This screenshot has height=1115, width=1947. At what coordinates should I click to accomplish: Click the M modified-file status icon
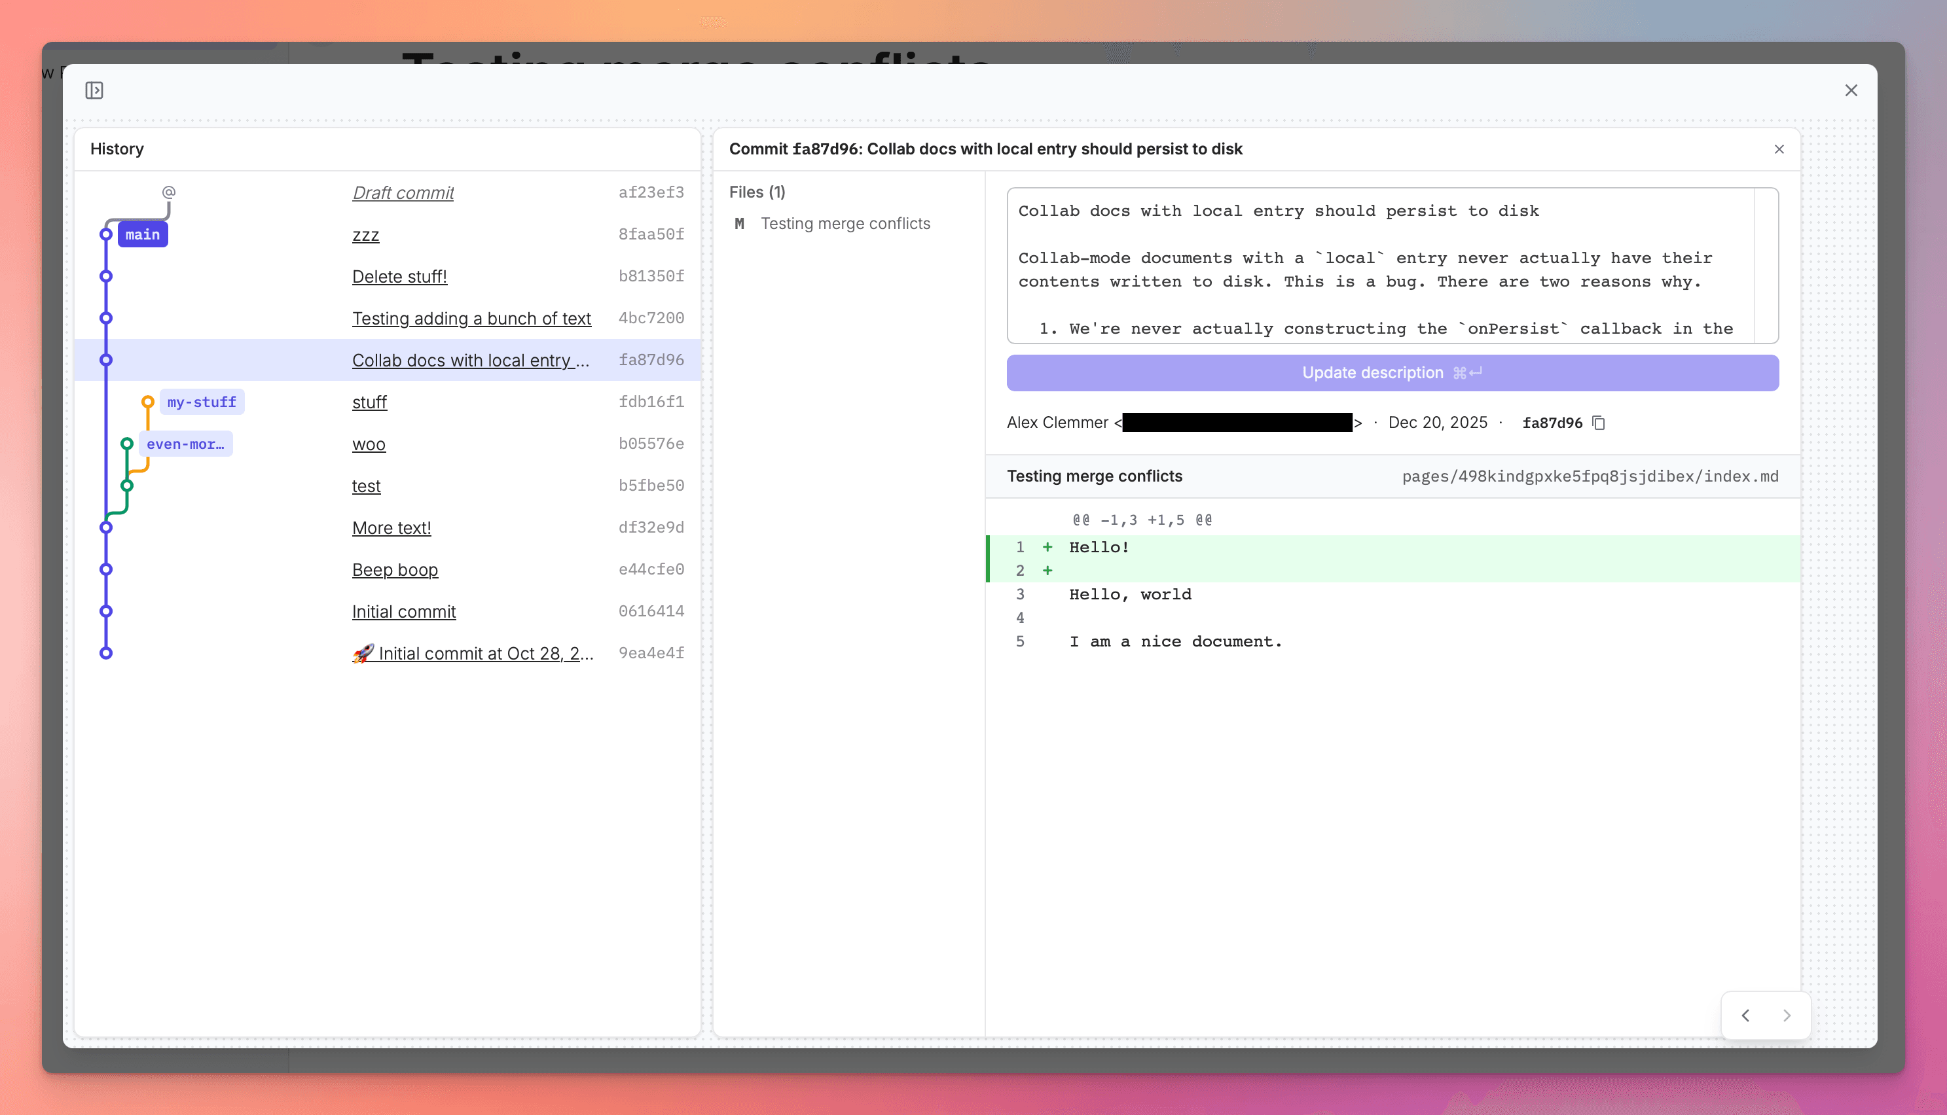739,224
